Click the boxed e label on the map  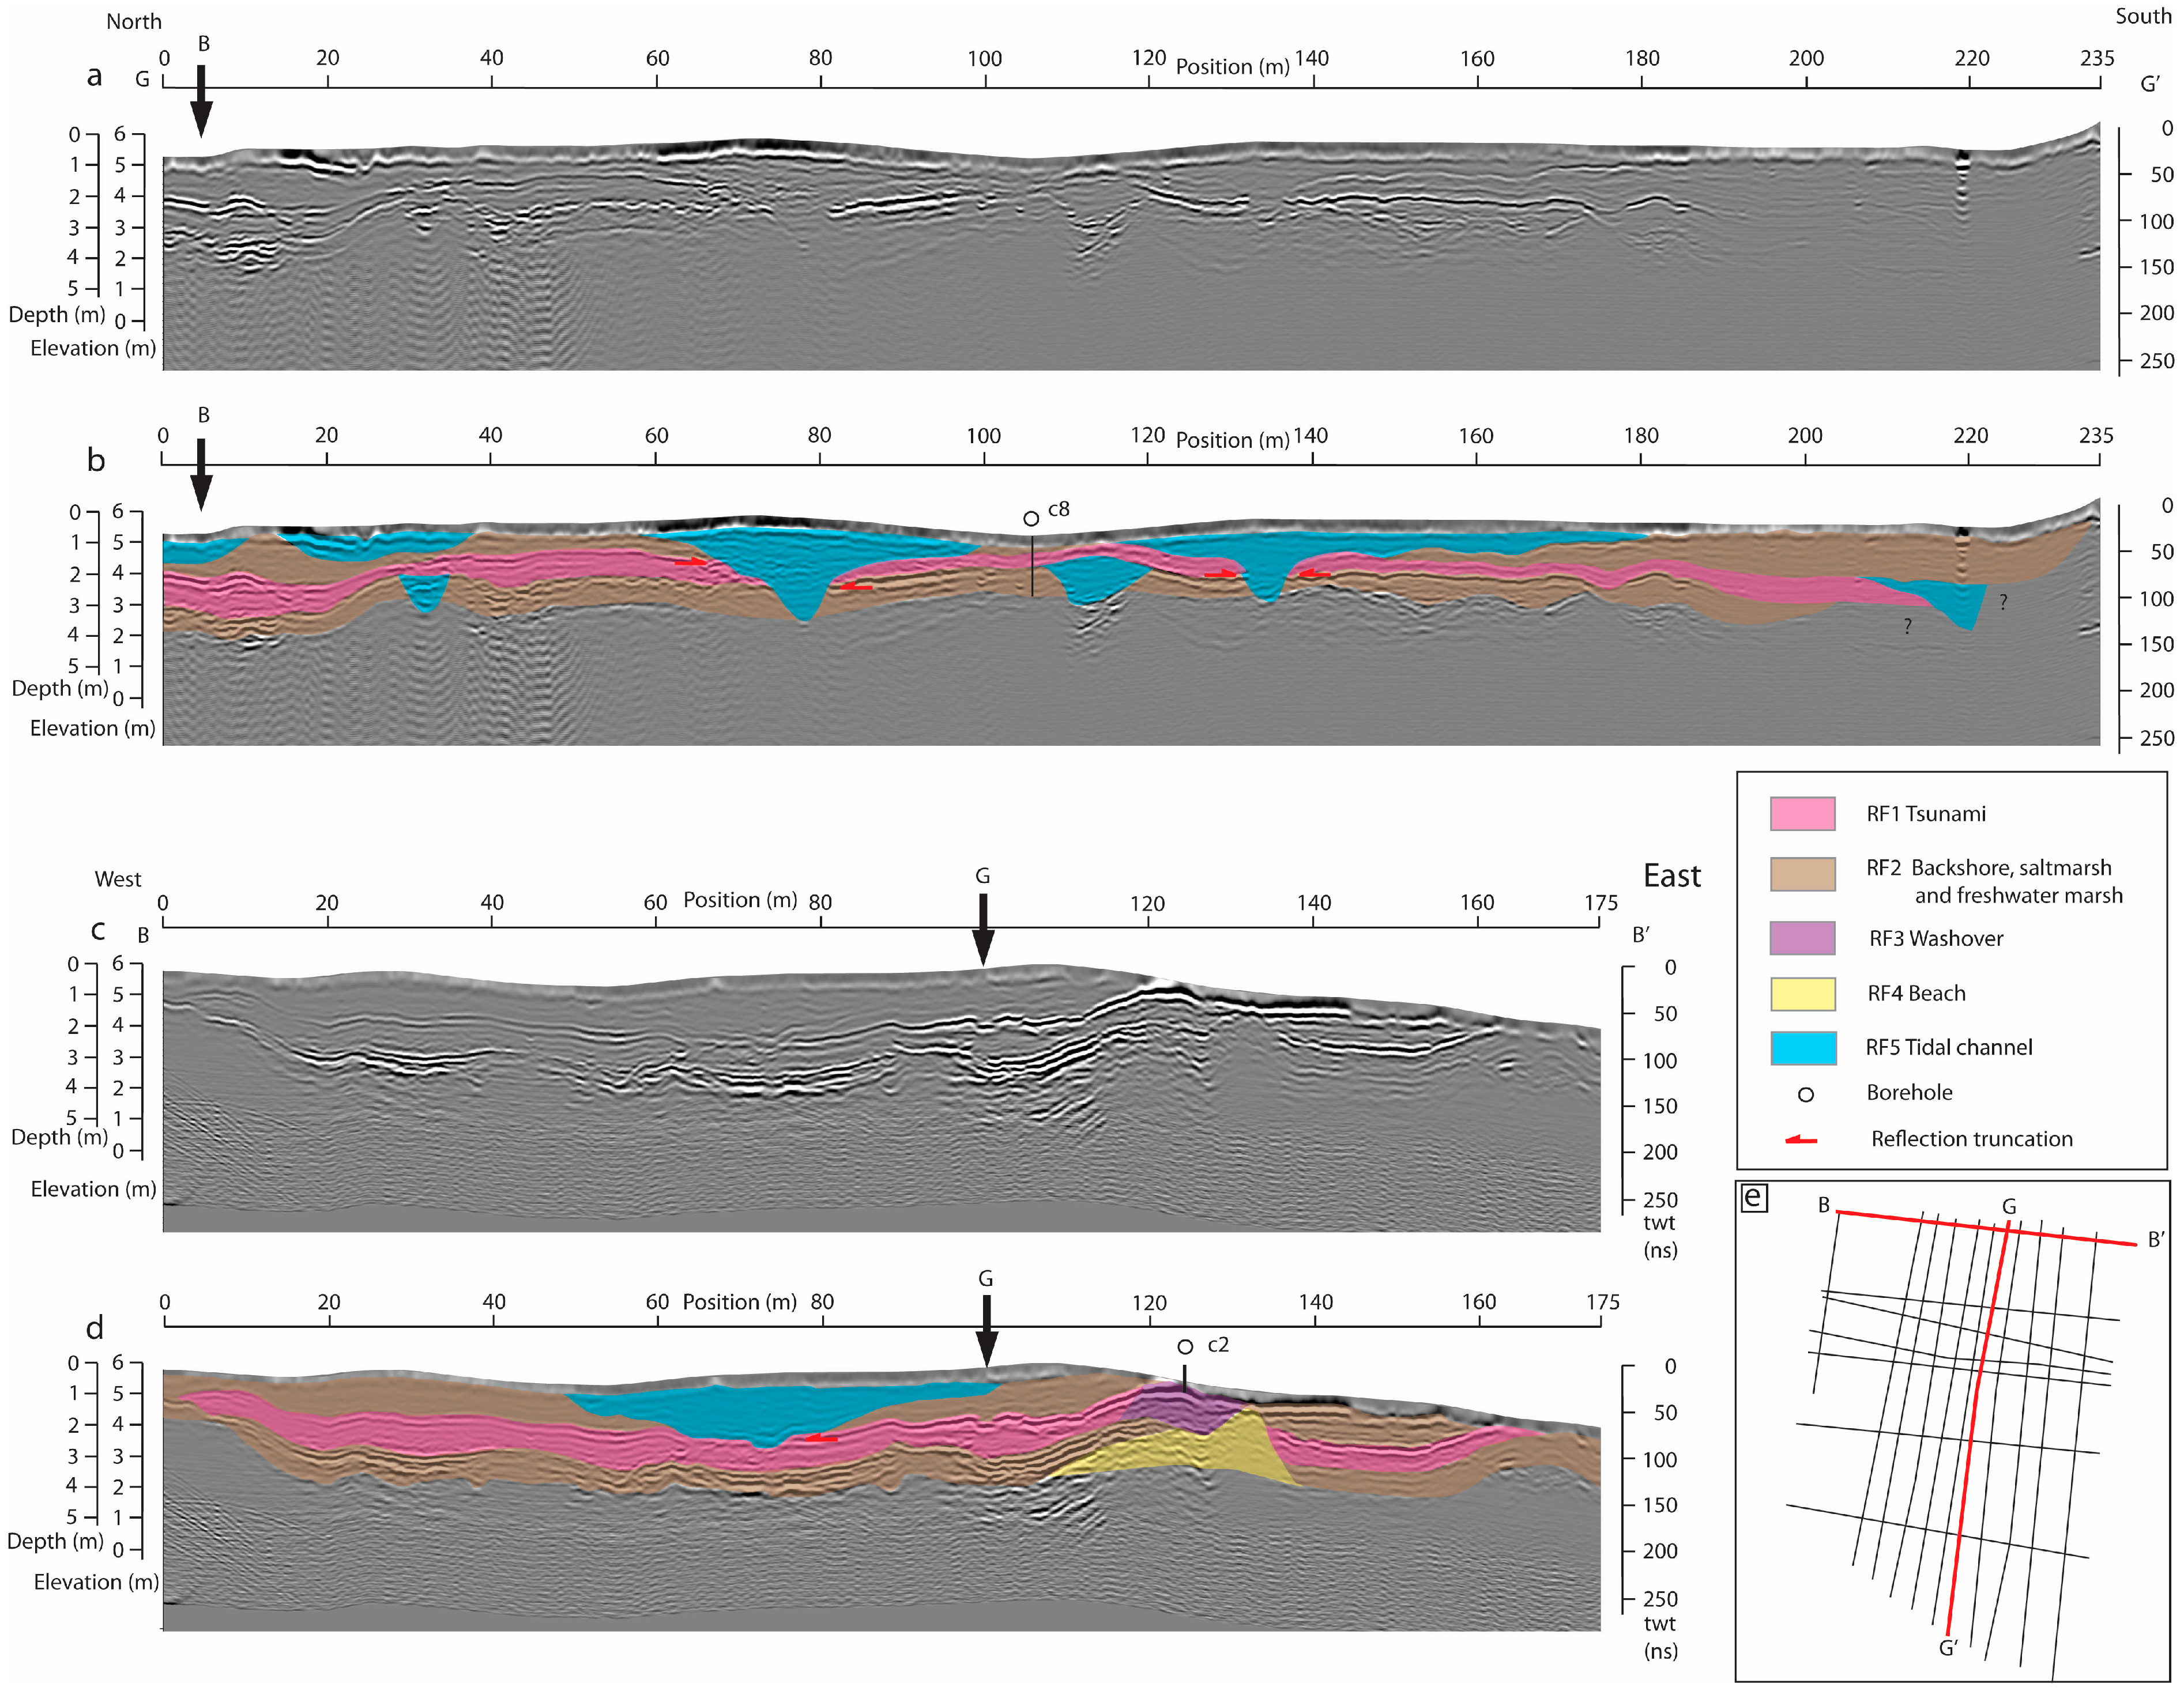(1754, 1198)
